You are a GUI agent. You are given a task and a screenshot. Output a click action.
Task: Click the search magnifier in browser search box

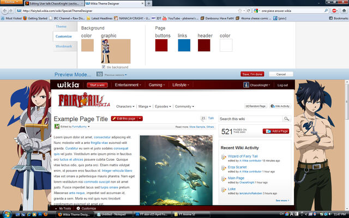click(326, 11)
